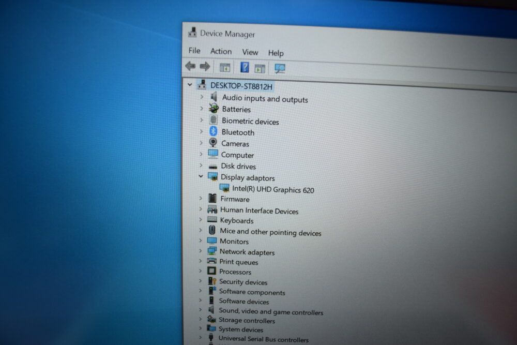
Task: Click the Mice and other pointing devices icon
Action: [x=212, y=230]
